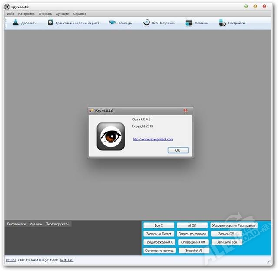Click the Команды toolbar icon
The width and height of the screenshot is (278, 271).
[113, 23]
